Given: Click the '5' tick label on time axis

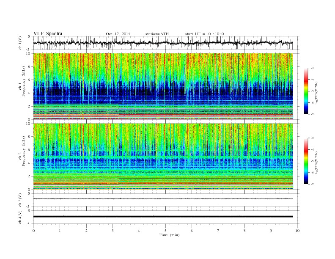Looking at the screenshot, I should point(165,231).
